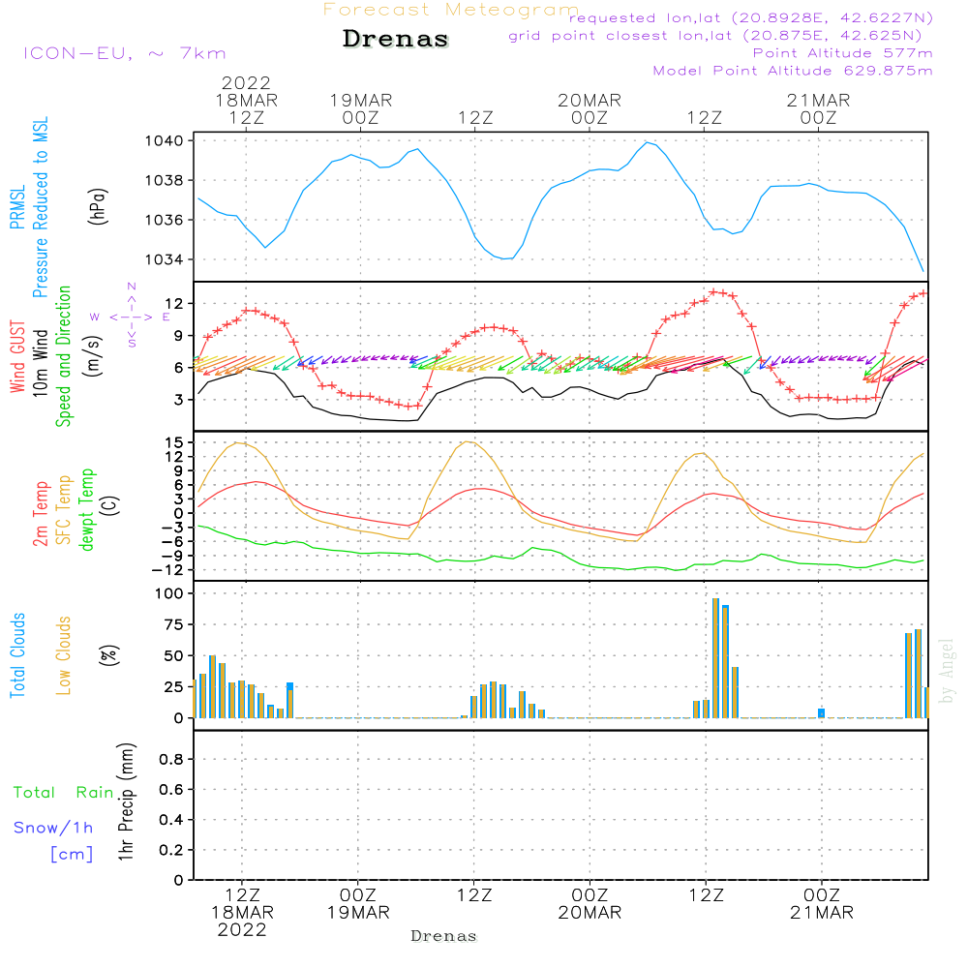Click the 'Total Rain' legend label
This screenshot has width=968, height=968.
(64, 792)
